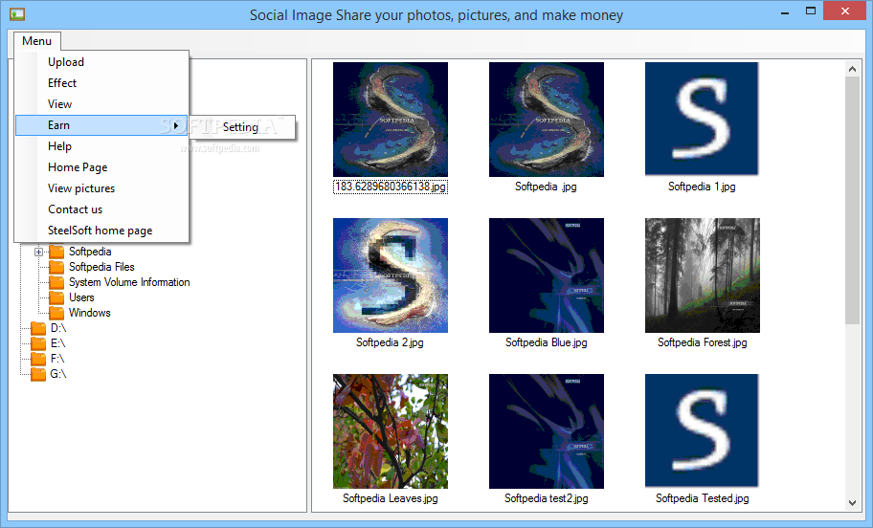Click the gallery scroll down arrow

(x=852, y=503)
